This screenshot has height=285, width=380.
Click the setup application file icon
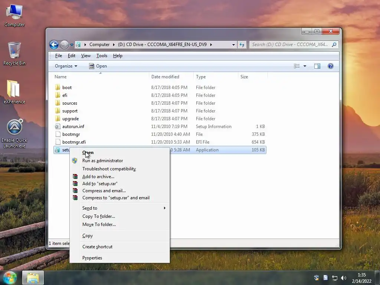pyautogui.click(x=58, y=150)
